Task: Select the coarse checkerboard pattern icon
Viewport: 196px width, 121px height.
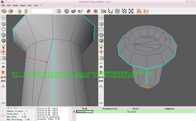Action: [131, 11]
